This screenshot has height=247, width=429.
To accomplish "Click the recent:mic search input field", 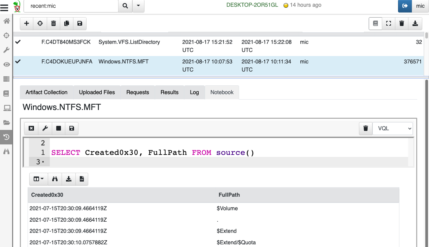I will click(x=71, y=6).
